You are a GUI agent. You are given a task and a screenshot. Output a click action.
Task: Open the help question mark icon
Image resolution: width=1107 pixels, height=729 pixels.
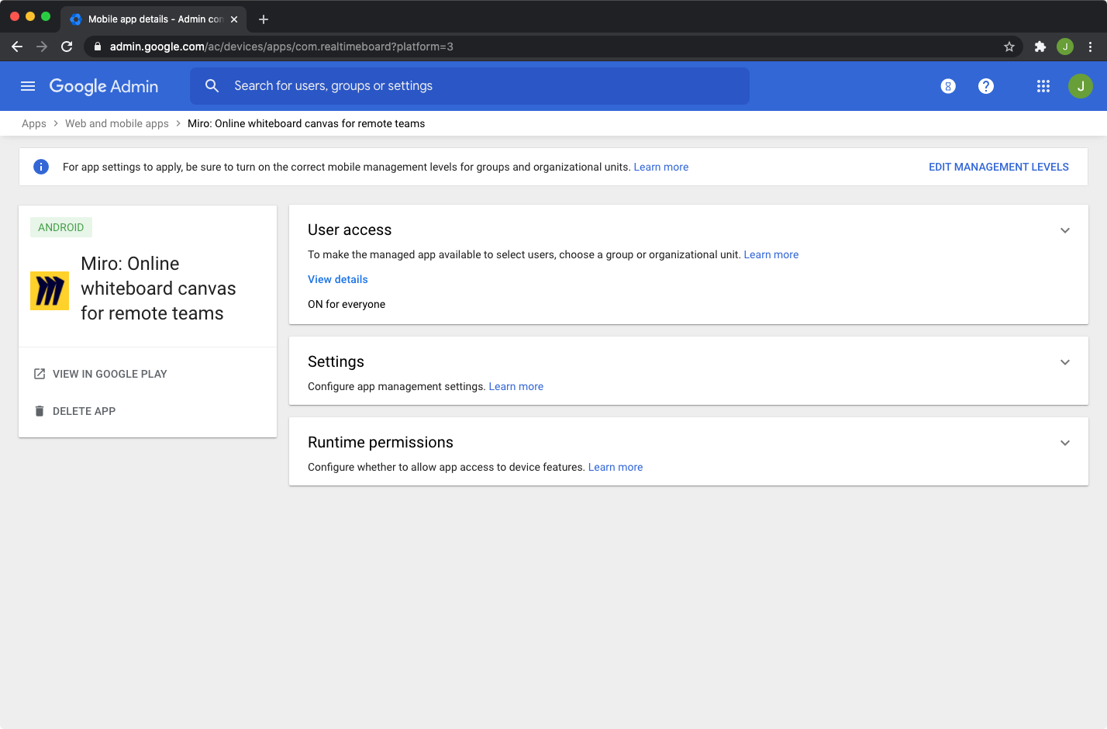click(x=986, y=86)
